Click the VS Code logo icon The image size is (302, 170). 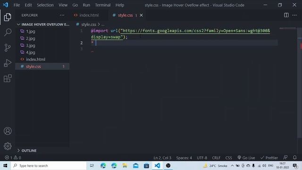[5, 5]
